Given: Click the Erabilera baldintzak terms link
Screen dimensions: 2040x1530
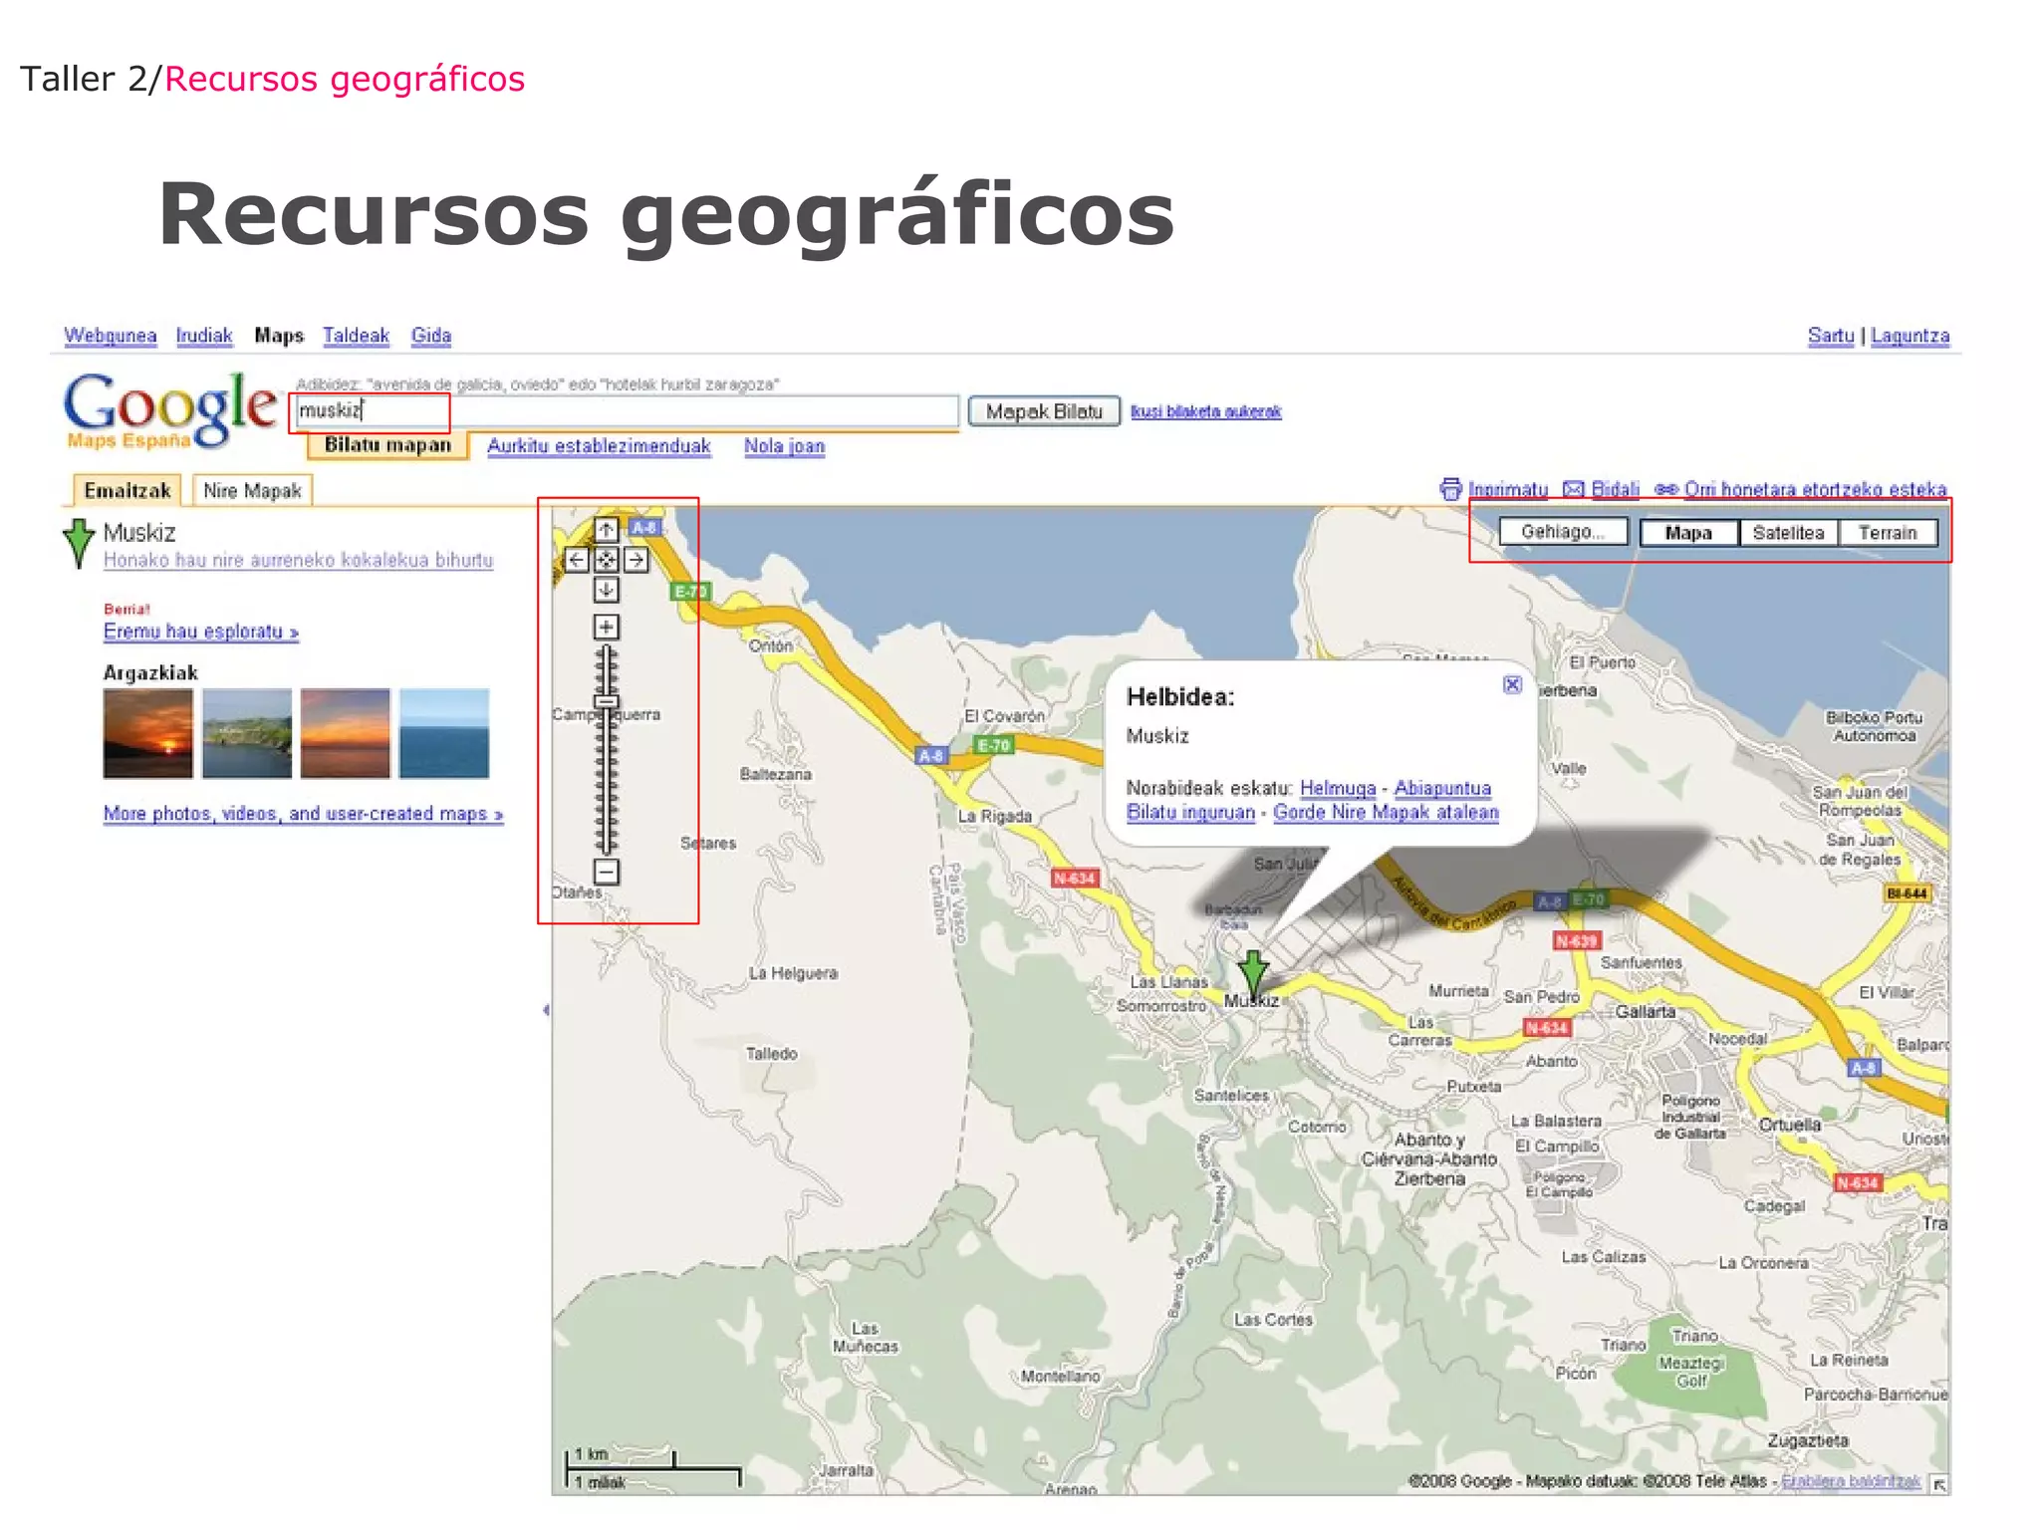Looking at the screenshot, I should coord(1851,1481).
